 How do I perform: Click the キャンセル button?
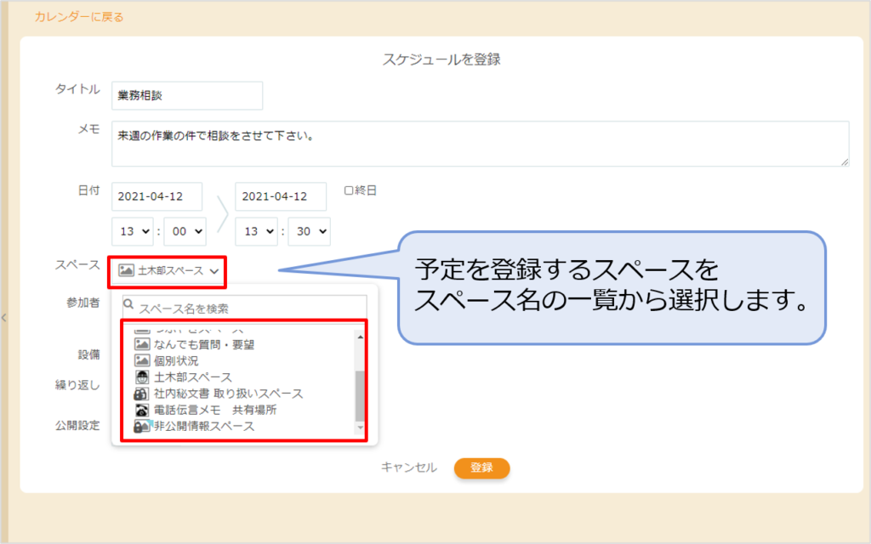(x=409, y=467)
